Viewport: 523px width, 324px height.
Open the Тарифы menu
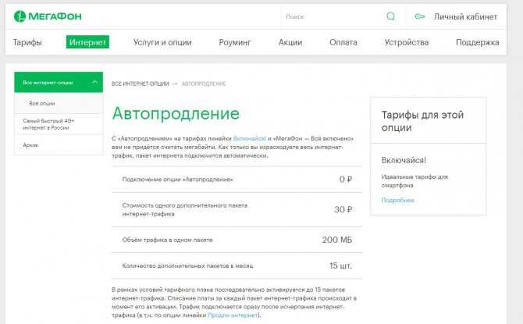(x=27, y=42)
